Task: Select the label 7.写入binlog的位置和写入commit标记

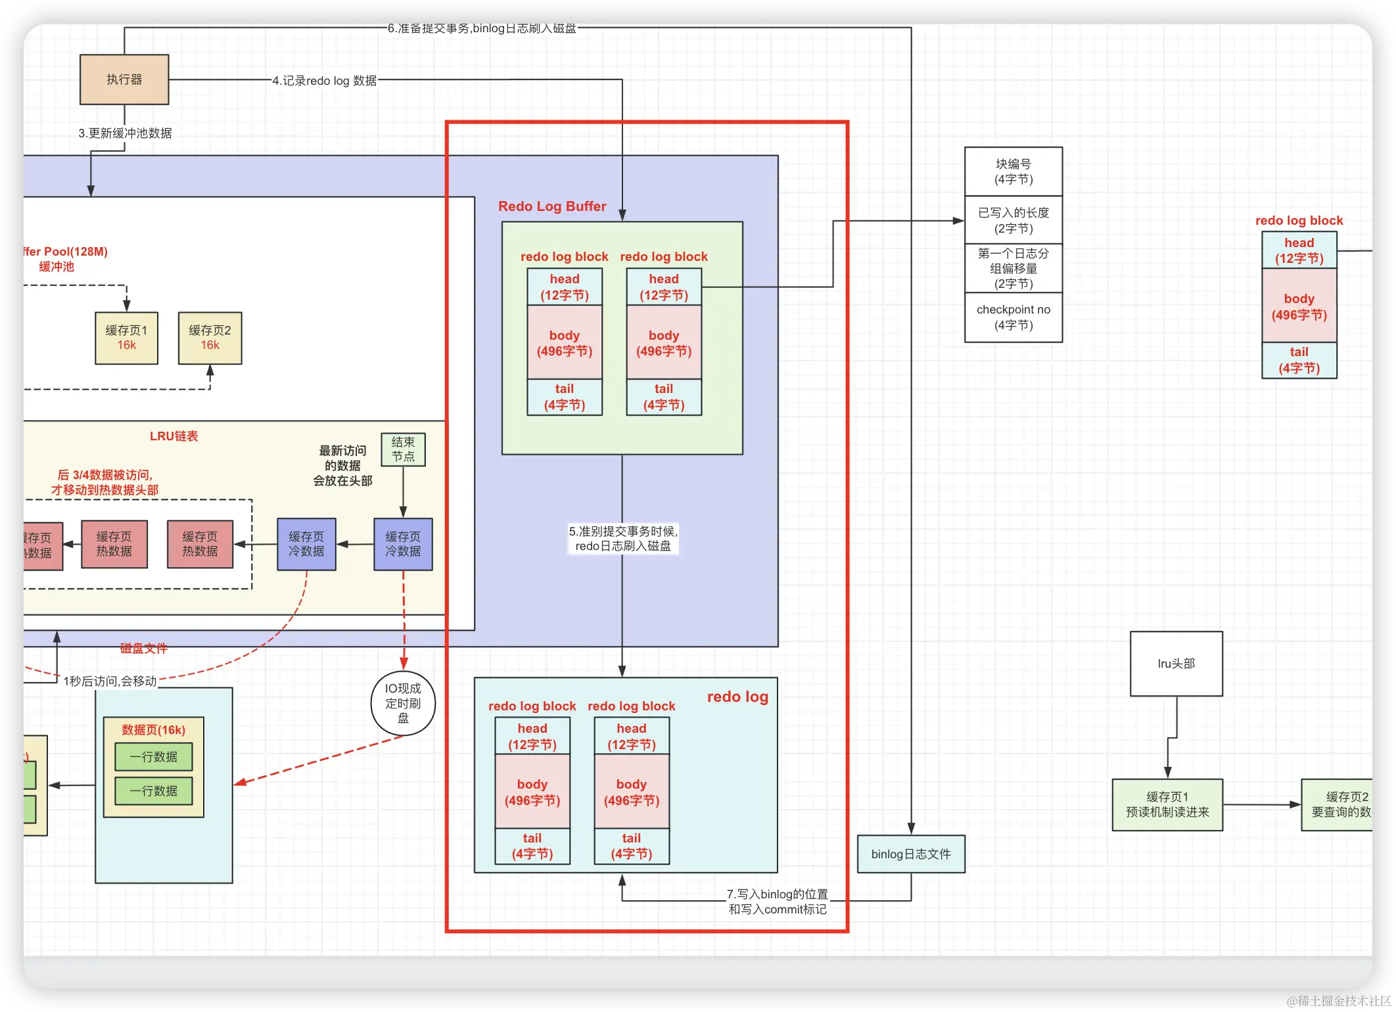Action: point(777,902)
